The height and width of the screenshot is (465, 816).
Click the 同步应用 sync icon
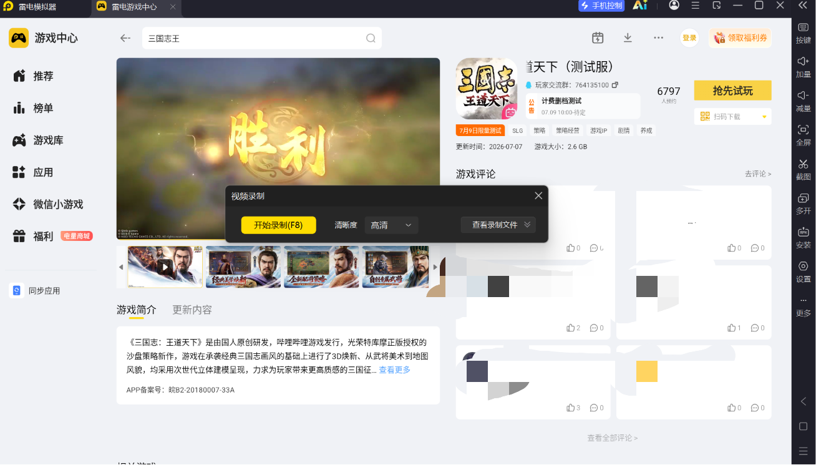(x=16, y=291)
